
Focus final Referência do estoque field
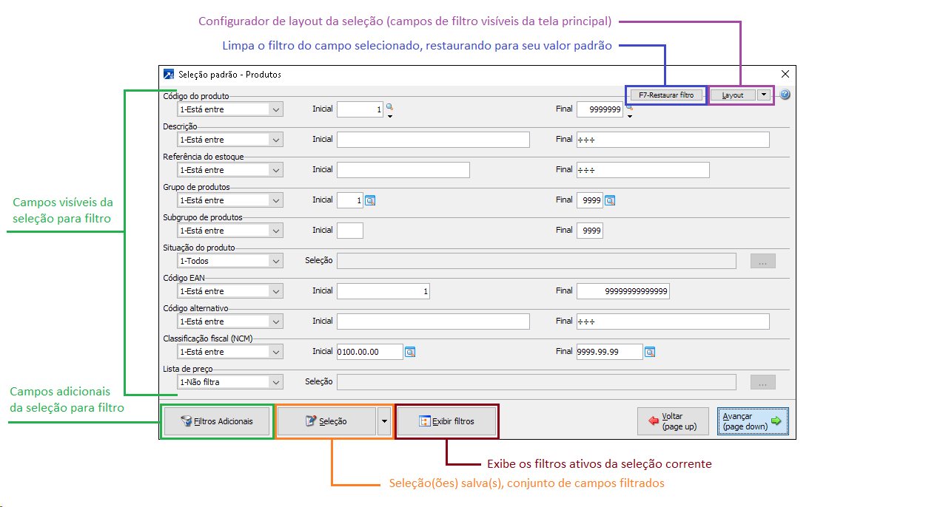click(x=643, y=170)
